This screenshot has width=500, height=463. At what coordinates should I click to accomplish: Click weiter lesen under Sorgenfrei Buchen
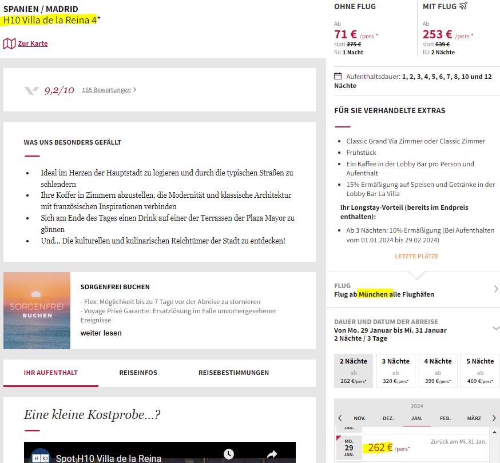tap(101, 333)
